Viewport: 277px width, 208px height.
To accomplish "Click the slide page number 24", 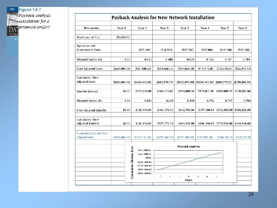I will tap(251, 195).
